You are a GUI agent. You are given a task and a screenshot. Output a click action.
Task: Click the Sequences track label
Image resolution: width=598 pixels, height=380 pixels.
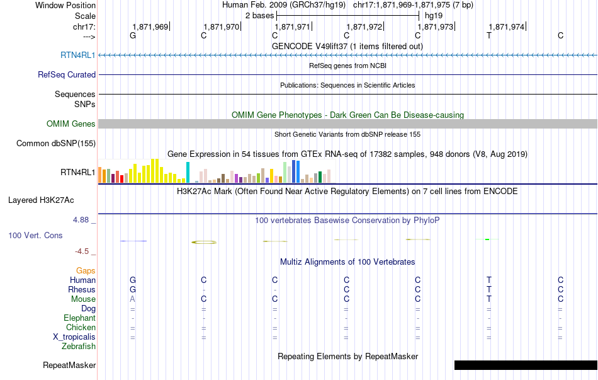coord(75,94)
